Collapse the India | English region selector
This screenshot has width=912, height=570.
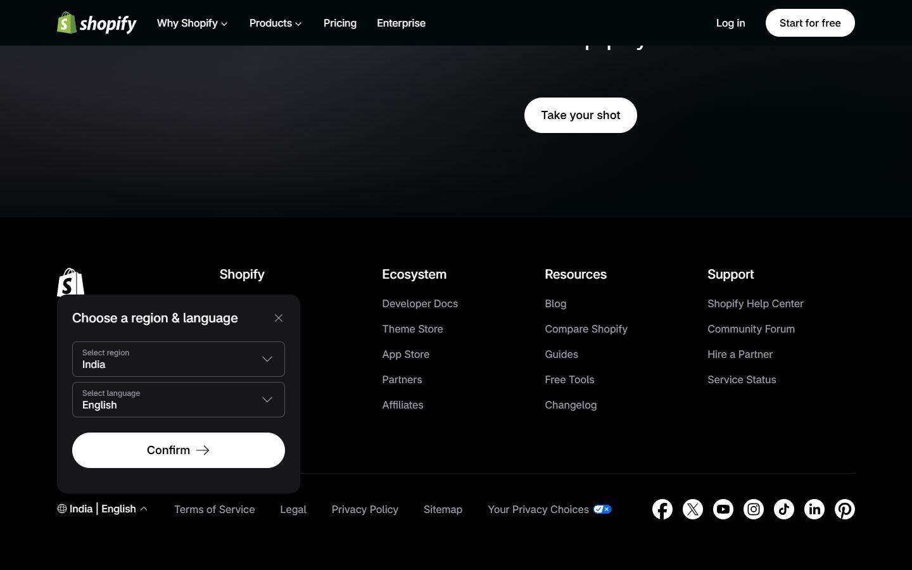click(103, 509)
